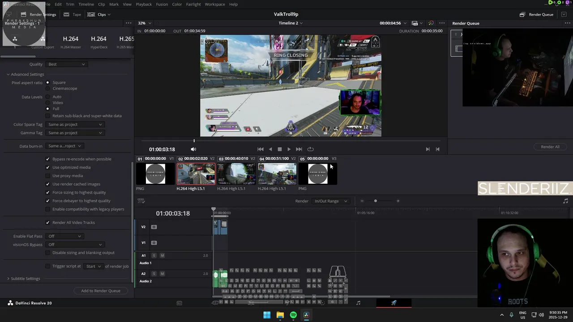
Task: Open File Explorer from taskbar
Action: (280, 315)
